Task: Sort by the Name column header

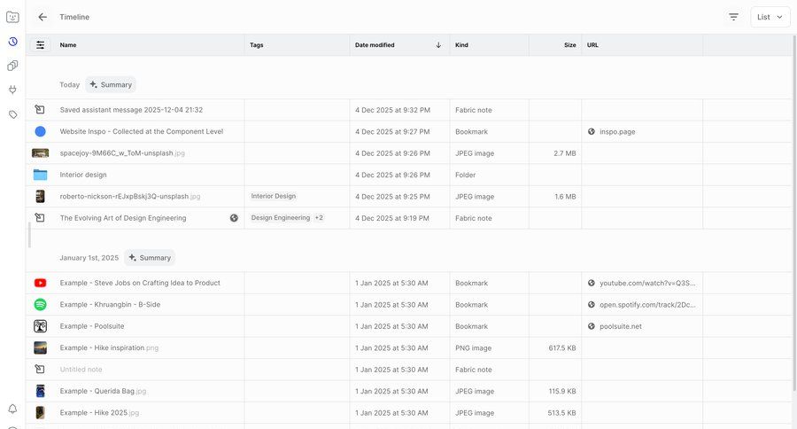Action: pyautogui.click(x=68, y=45)
